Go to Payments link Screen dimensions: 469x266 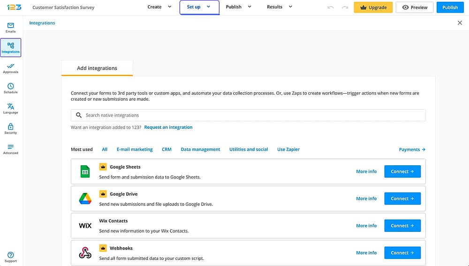coord(412,149)
